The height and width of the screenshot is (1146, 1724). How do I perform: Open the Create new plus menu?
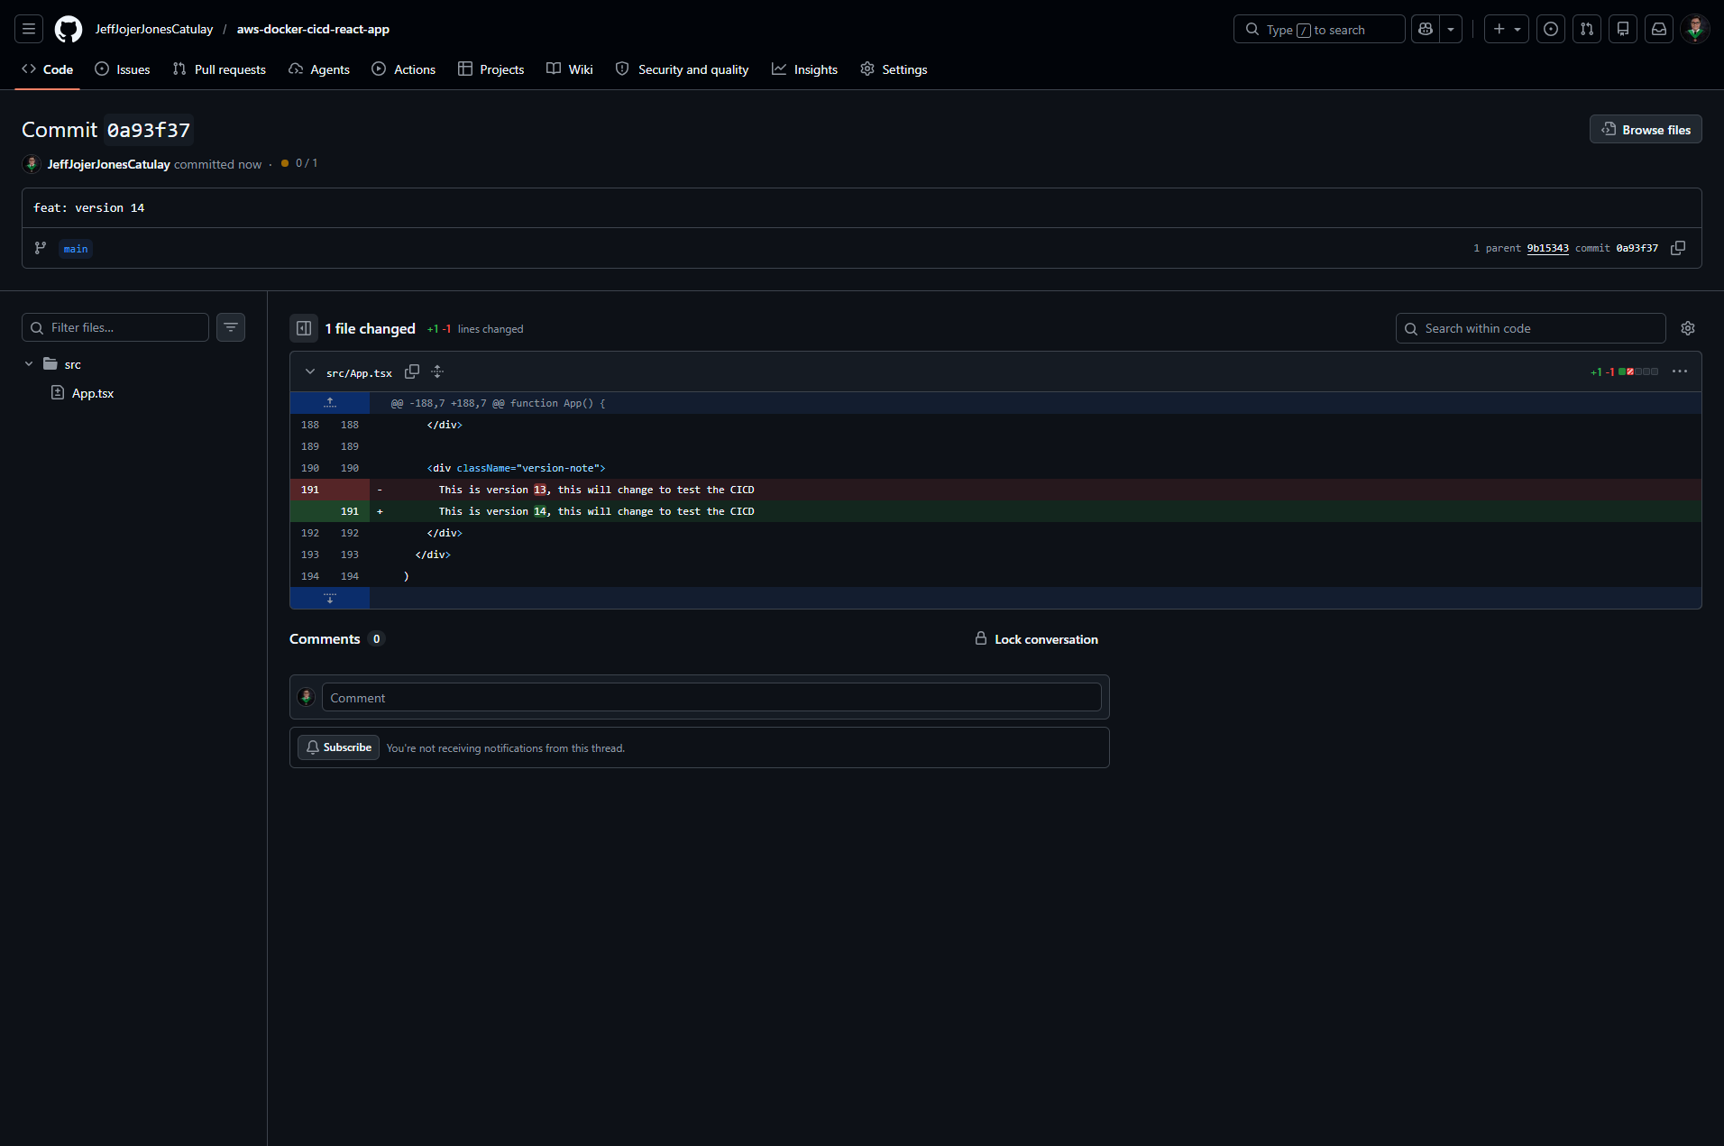1506,29
